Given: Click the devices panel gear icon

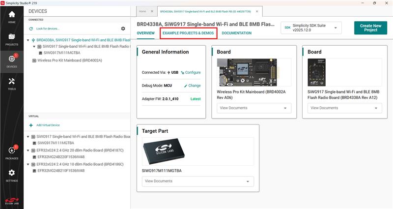Looking at the screenshot, I should (123, 29).
